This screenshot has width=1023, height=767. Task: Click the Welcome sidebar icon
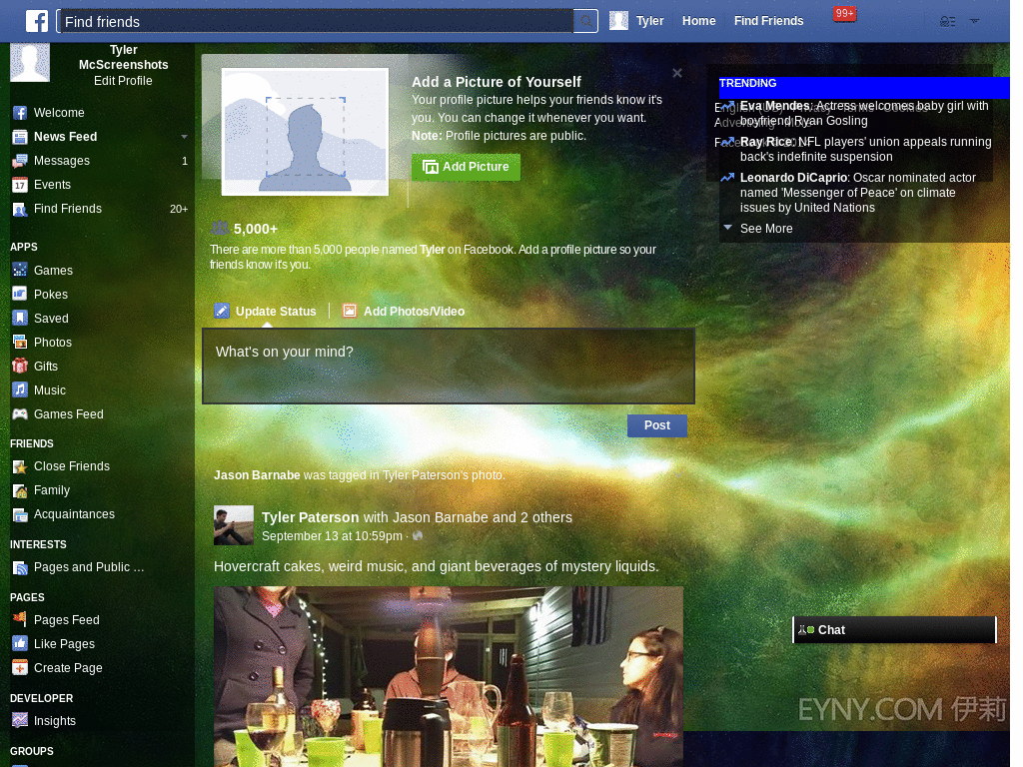tap(20, 113)
